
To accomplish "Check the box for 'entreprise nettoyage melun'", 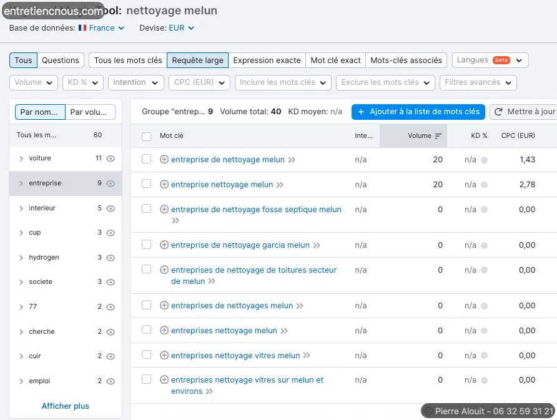I will coord(147,184).
